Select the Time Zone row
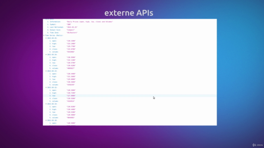 click(x=130, y=32)
